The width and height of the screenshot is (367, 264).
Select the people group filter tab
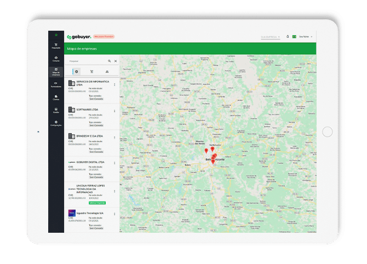[107, 72]
